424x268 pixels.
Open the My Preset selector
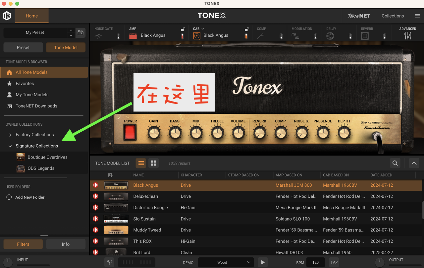click(35, 33)
